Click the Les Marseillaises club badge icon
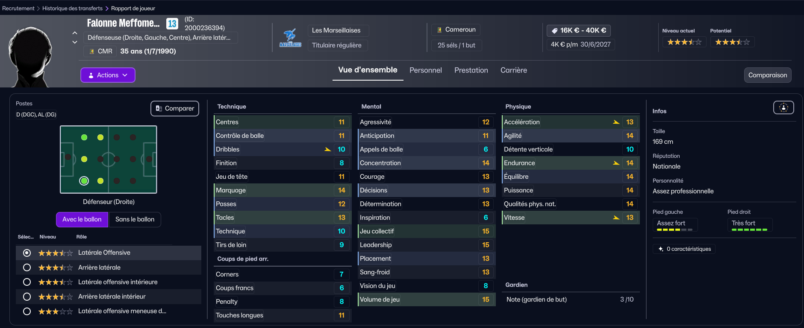Viewport: 804px width, 328px height. click(x=290, y=38)
